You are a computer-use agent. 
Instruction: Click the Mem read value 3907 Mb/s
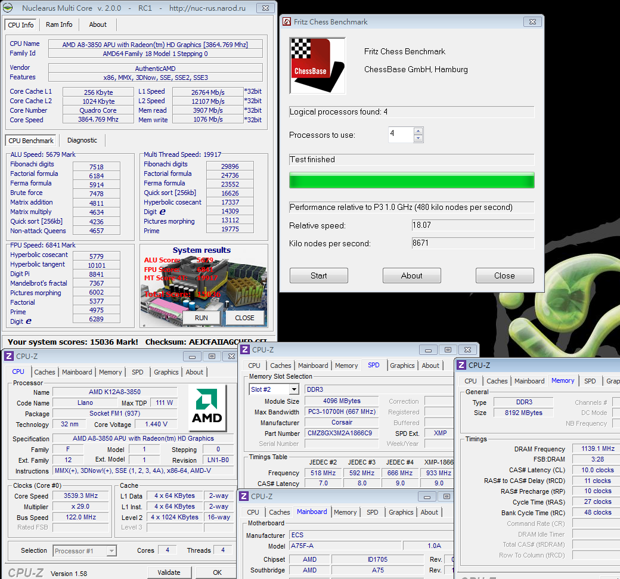point(208,110)
